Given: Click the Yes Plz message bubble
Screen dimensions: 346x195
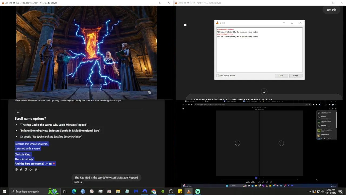Looking at the screenshot, I should click(x=331, y=10).
